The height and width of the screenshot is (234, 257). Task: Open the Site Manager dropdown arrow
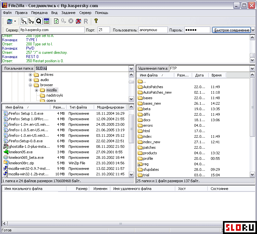click(x=15, y=21)
